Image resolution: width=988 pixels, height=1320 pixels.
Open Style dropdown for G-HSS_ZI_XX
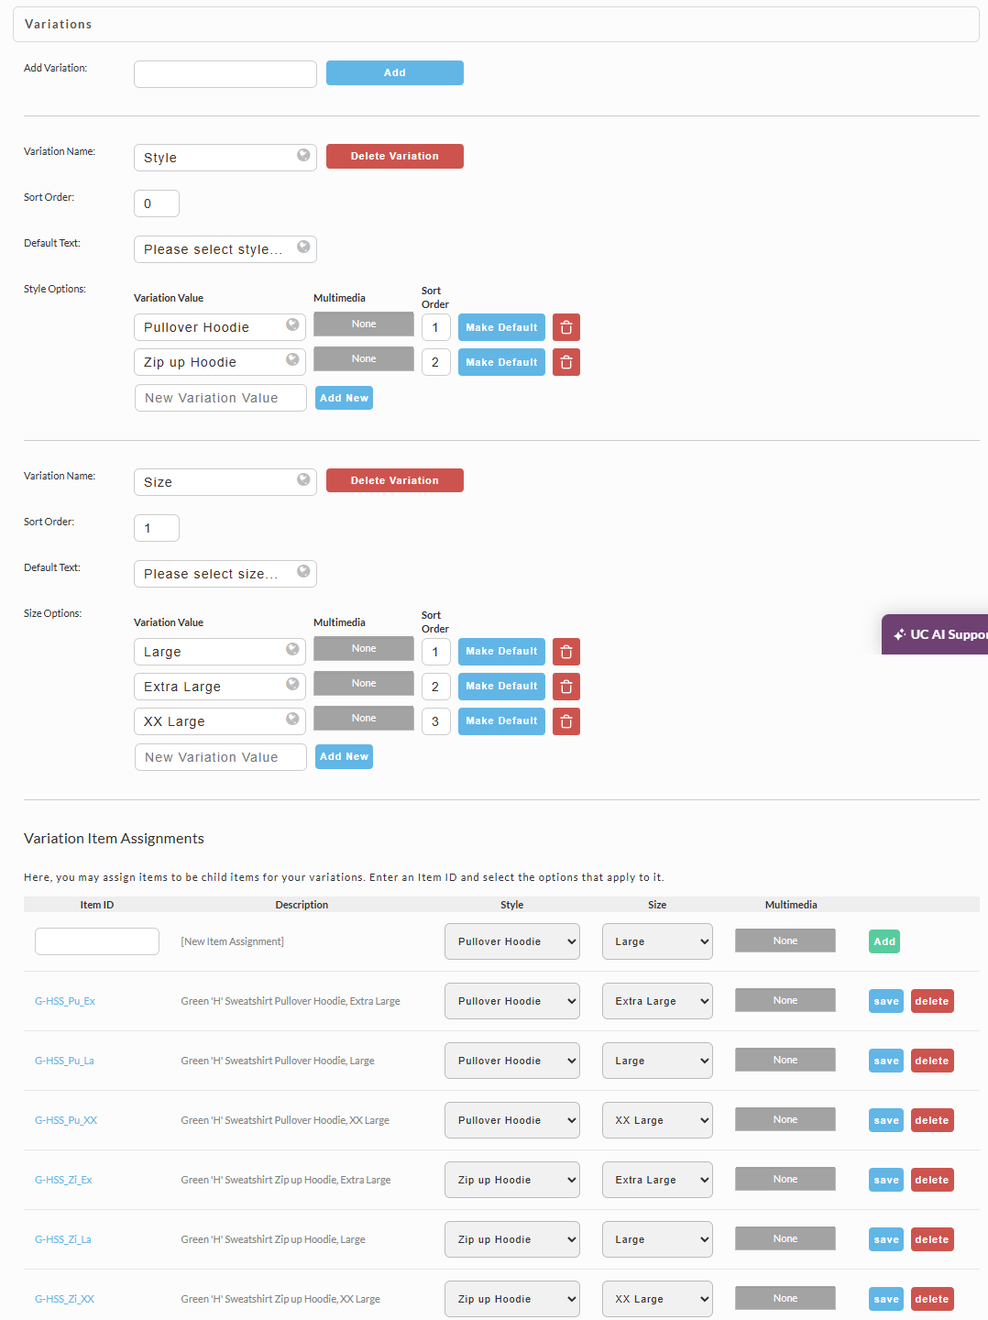coord(512,1299)
